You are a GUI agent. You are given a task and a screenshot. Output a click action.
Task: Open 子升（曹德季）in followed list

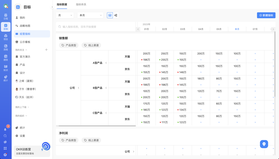pos(32,89)
